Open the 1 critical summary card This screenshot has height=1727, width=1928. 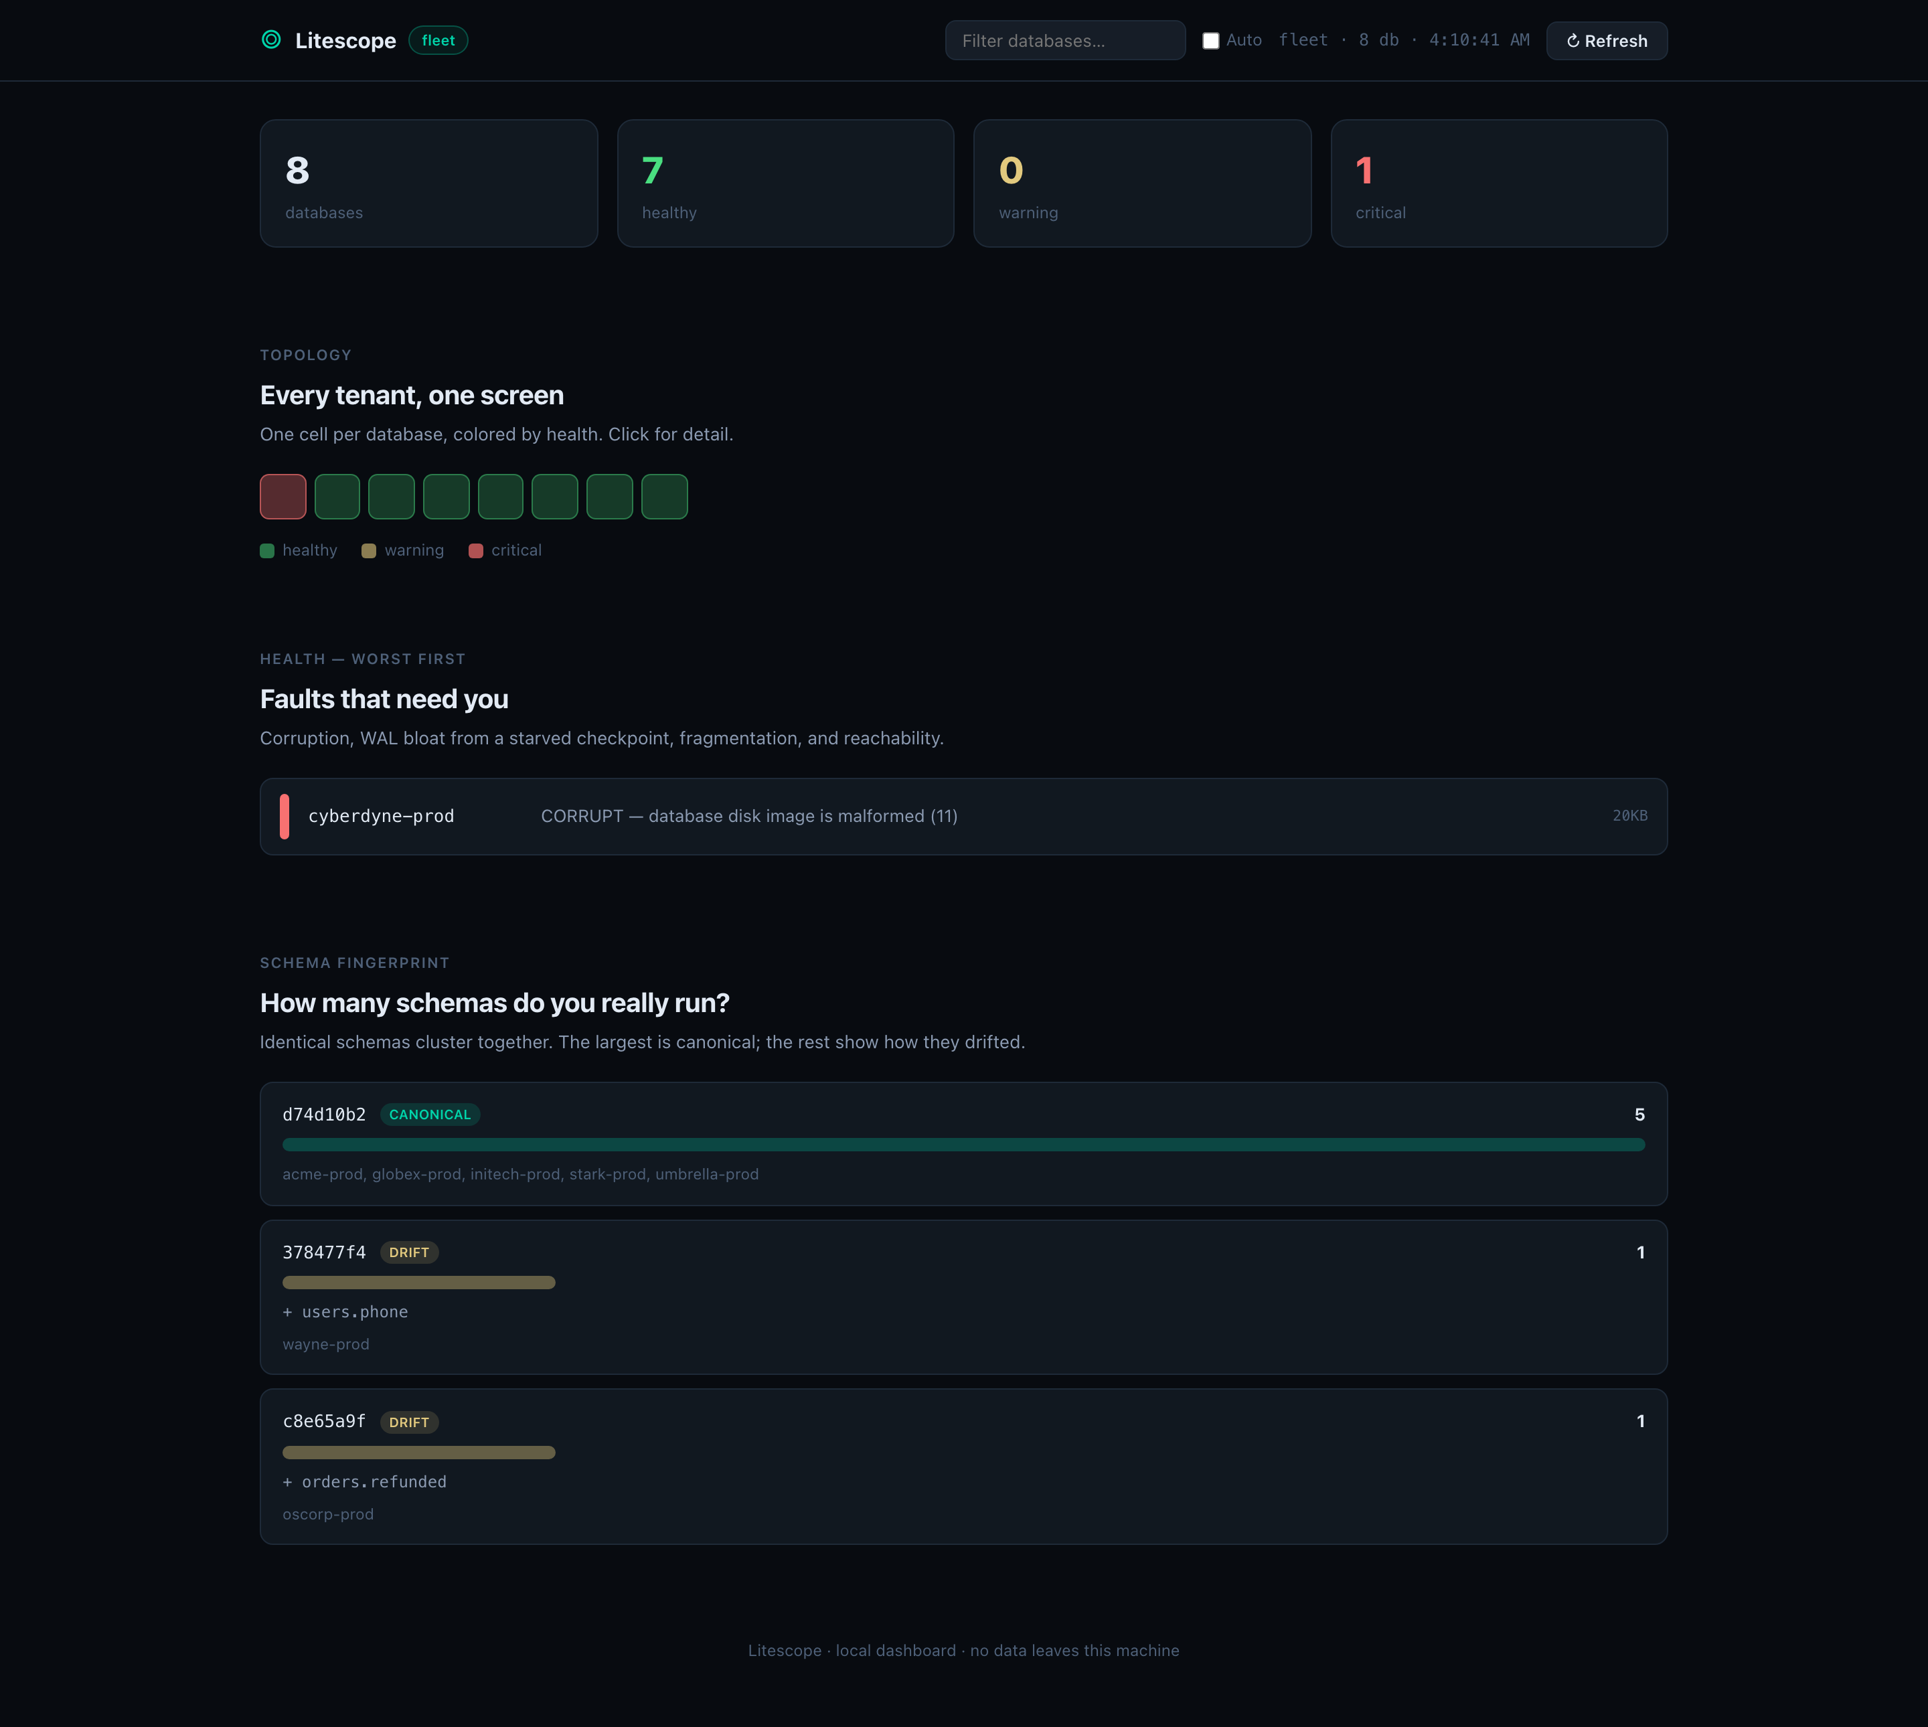click(1499, 183)
